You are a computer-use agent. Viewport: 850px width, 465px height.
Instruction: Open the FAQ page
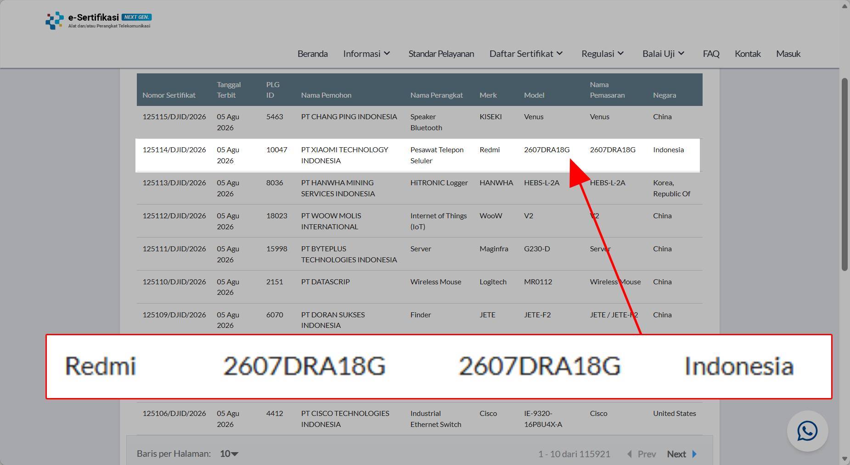coord(711,54)
